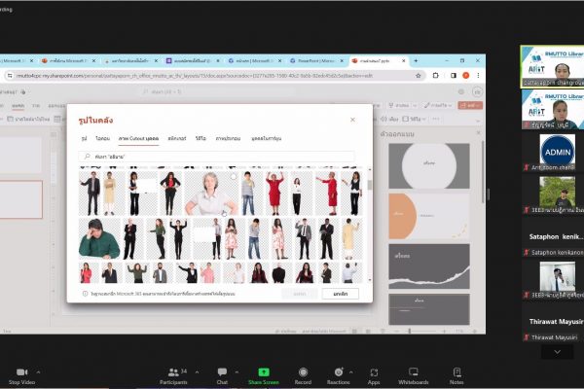The image size is (584, 389).
Task: Open a new browser tab with plus
Action: tap(416, 60)
